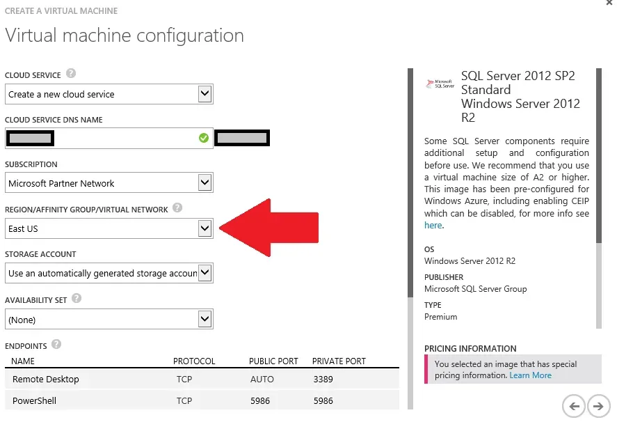Image resolution: width=617 pixels, height=422 pixels.
Task: Open the Learn More pricing link
Action: coord(531,375)
